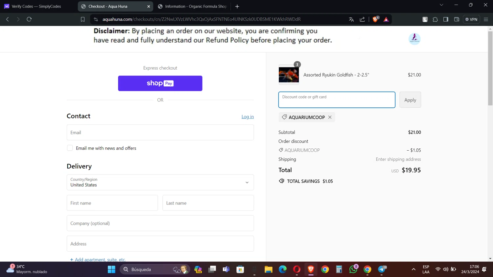The width and height of the screenshot is (493, 277).
Task: Open ESP LAA language switcher
Action: [x=426, y=269]
